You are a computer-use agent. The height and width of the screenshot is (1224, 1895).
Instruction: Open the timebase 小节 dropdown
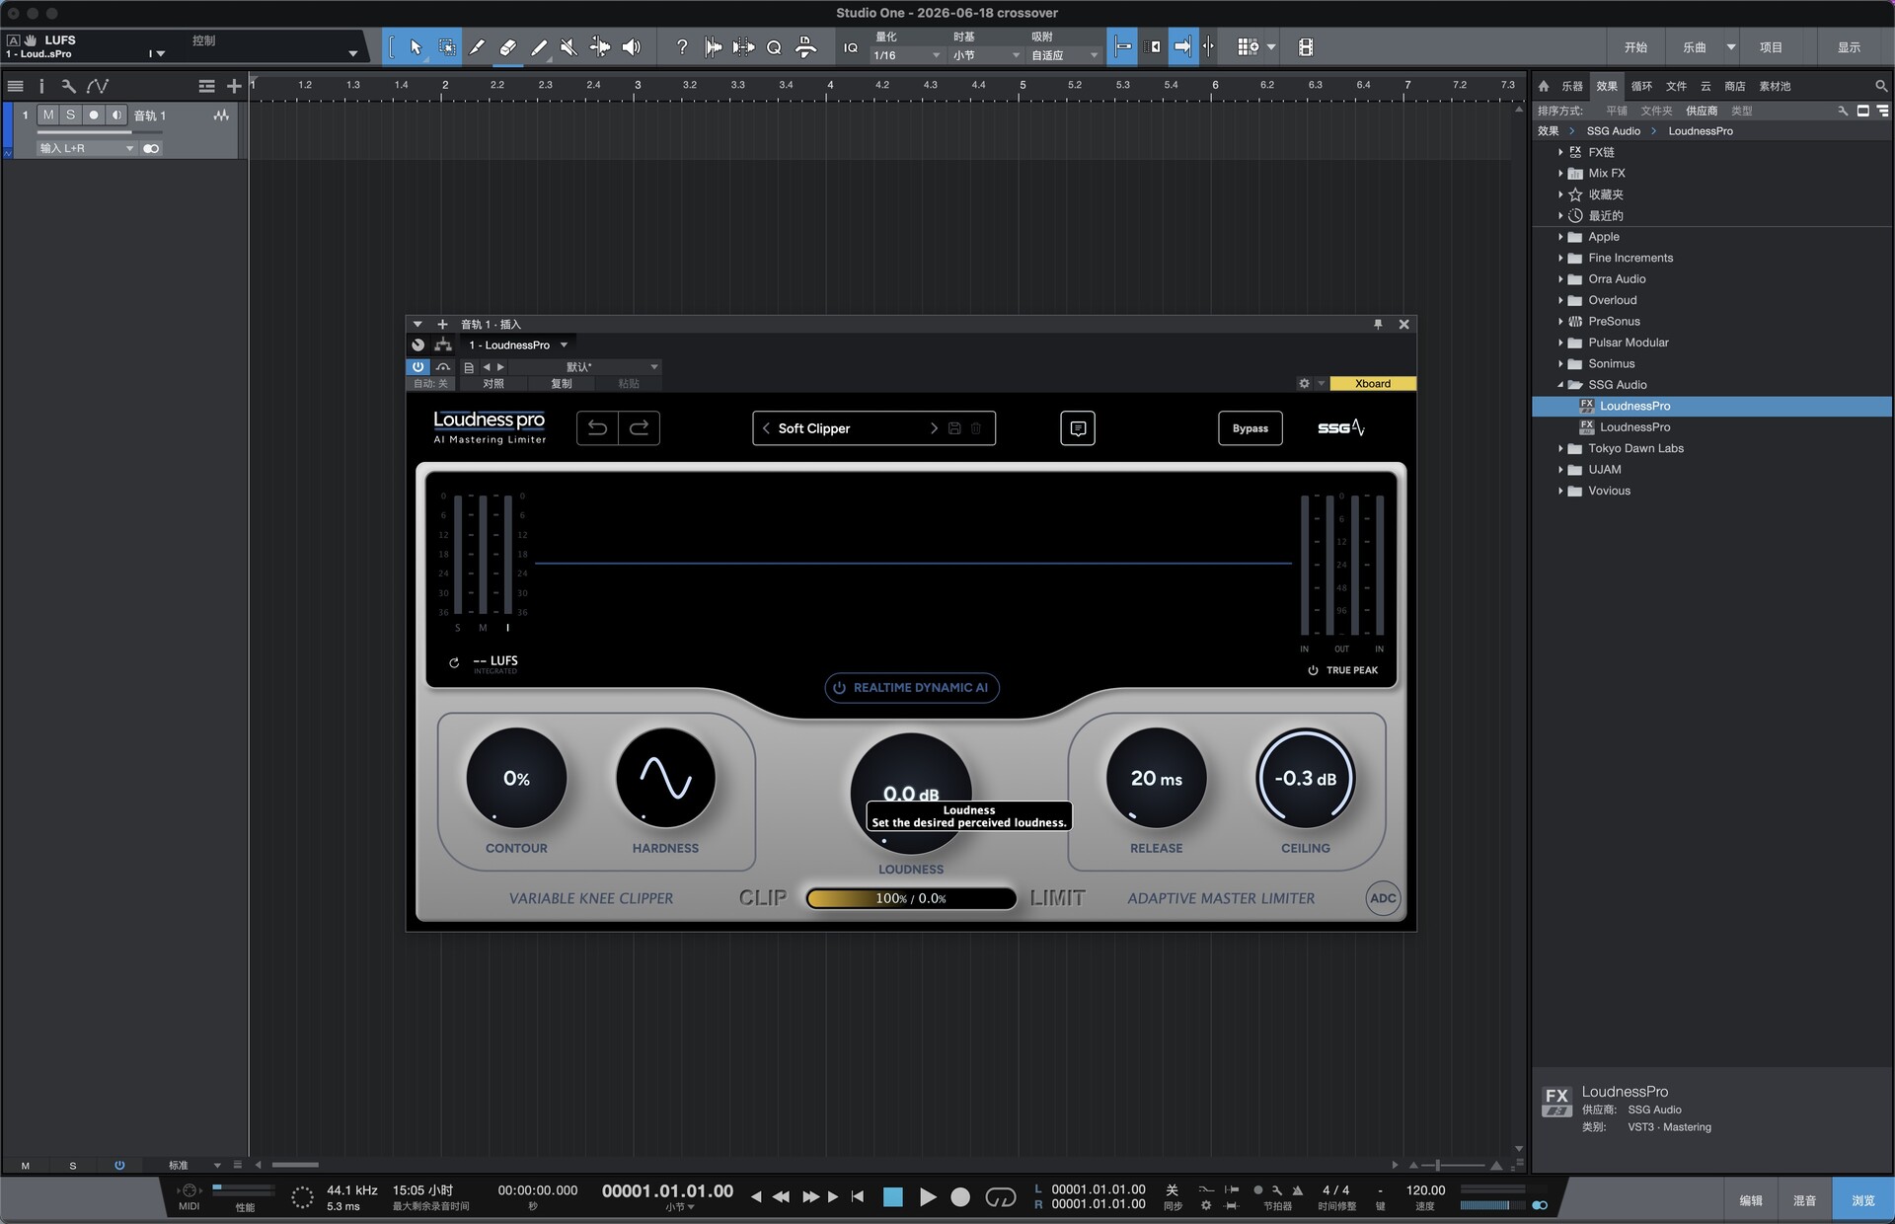[985, 55]
